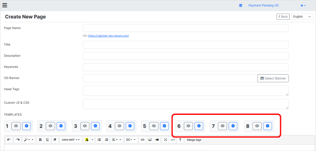Preview template 7 with eye icon

click(x=222, y=126)
